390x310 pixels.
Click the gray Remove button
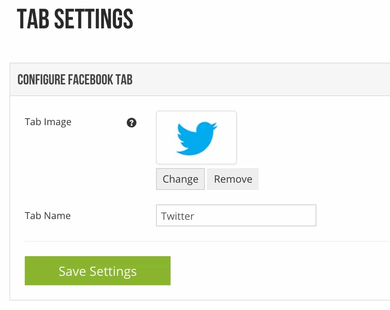point(233,179)
